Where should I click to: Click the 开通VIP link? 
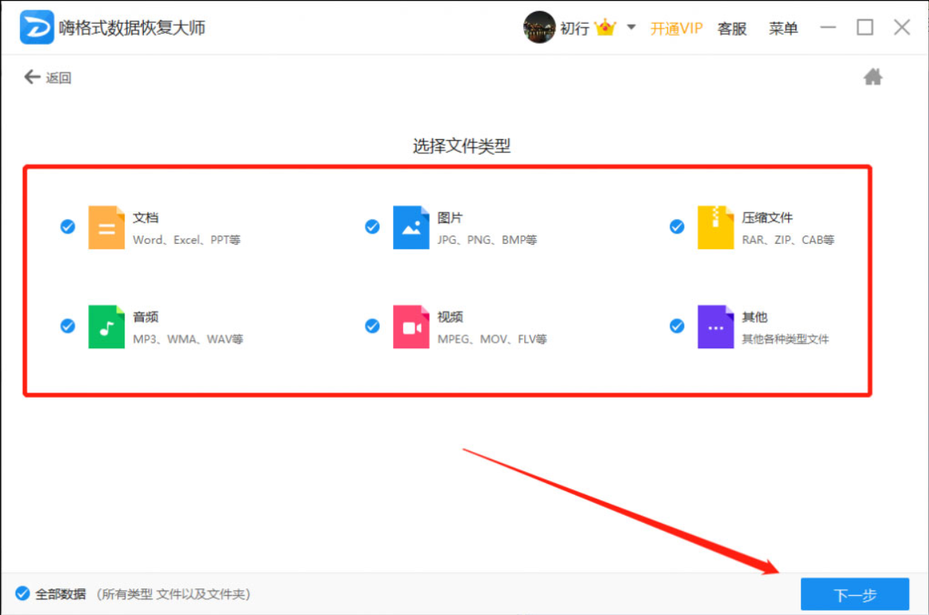click(676, 29)
